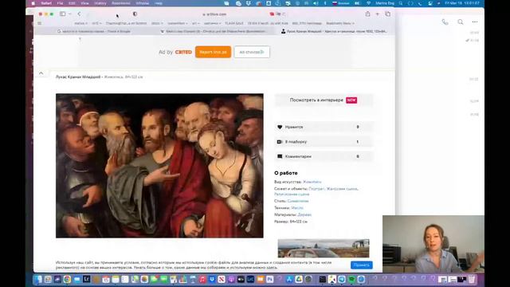Open the Help menu
The width and height of the screenshot is (510, 287).
(159, 3)
